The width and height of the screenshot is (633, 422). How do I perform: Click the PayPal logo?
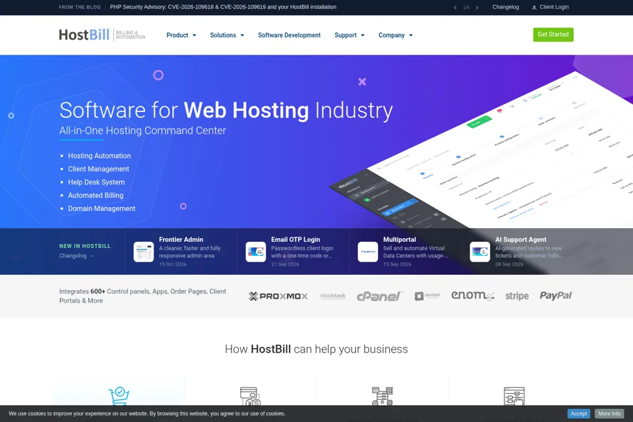[556, 295]
